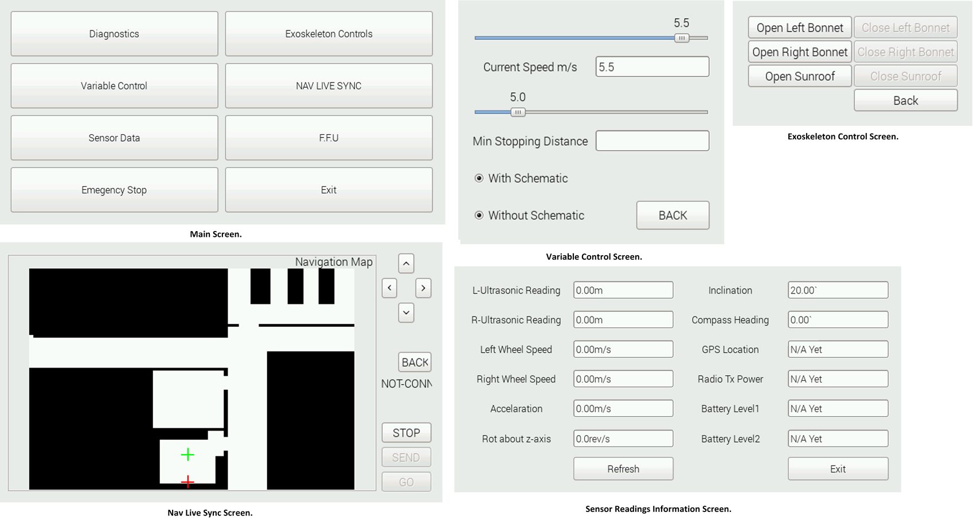Refresh the sensor readings
973x520 pixels.
coord(623,469)
